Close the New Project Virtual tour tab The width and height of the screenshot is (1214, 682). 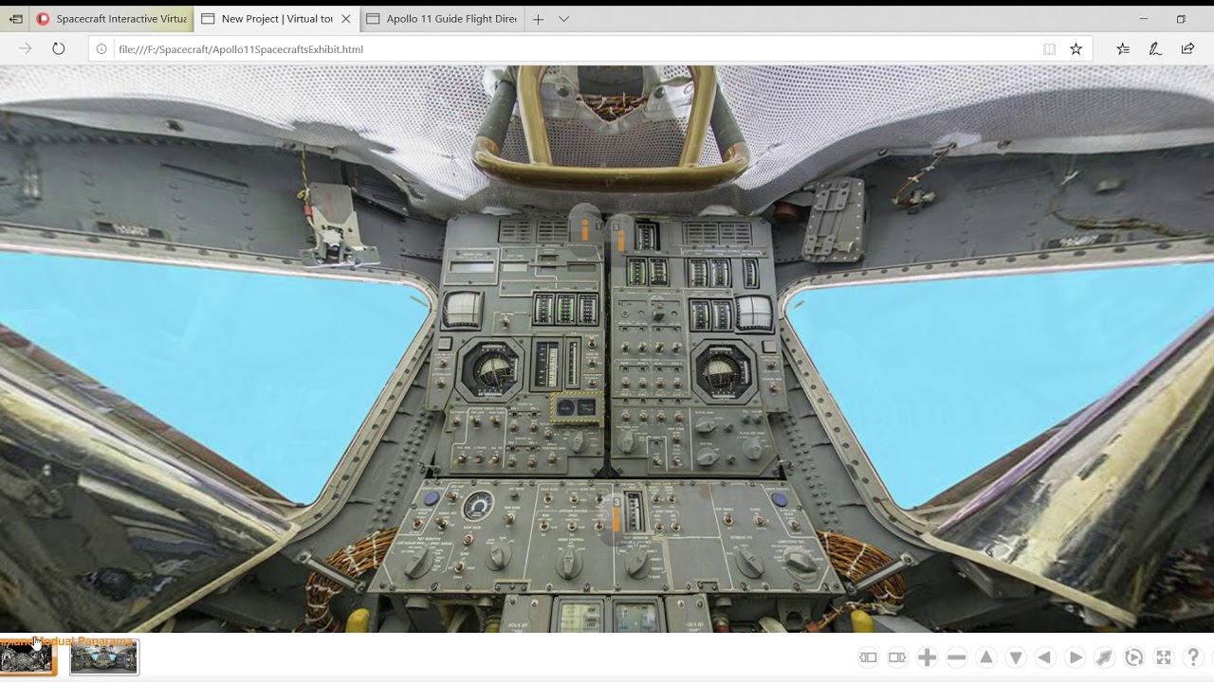click(x=345, y=19)
